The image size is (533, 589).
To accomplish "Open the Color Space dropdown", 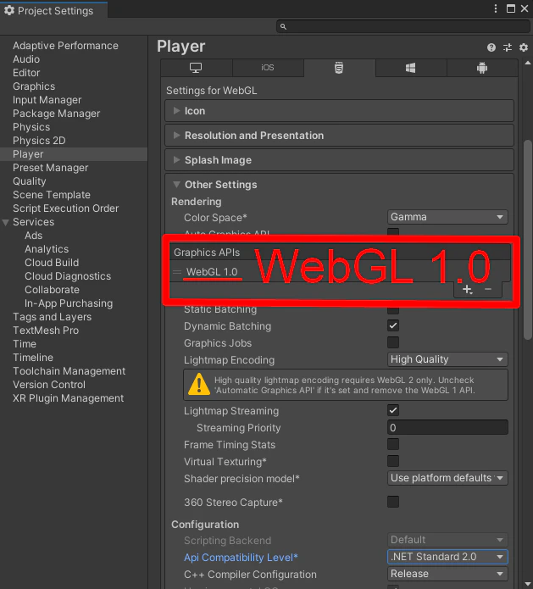I will click(447, 217).
